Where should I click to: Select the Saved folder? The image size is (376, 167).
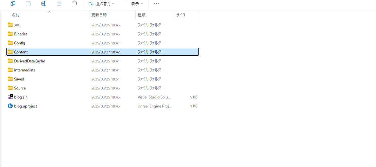point(19,79)
